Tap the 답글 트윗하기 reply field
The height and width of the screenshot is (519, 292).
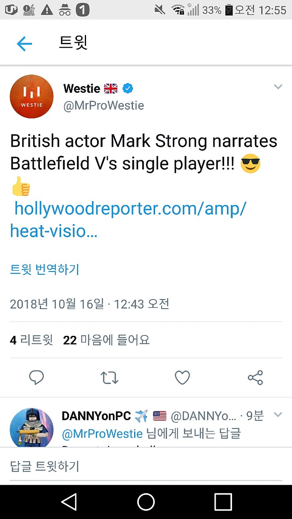click(146, 467)
